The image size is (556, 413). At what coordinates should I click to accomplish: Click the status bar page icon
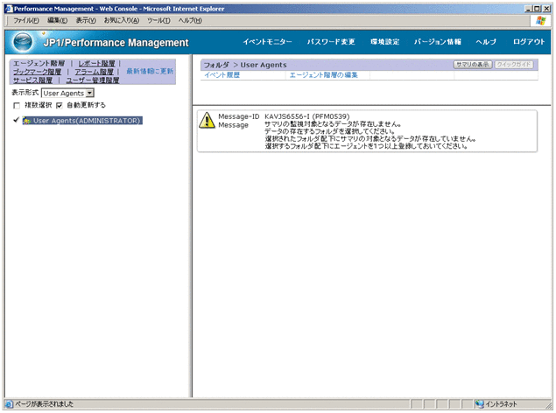pyautogui.click(x=10, y=403)
